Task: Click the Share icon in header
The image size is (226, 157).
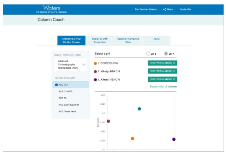Action: pos(164,9)
